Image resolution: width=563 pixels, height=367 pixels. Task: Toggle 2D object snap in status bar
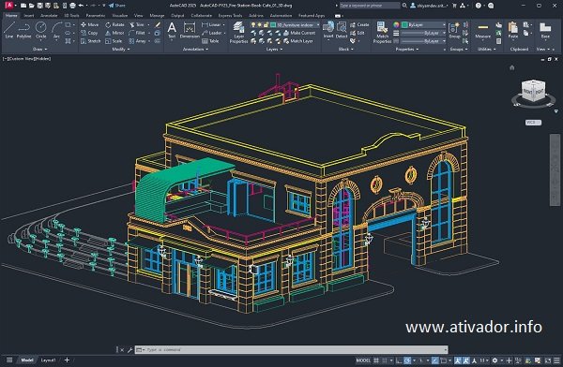pyautogui.click(x=444, y=360)
